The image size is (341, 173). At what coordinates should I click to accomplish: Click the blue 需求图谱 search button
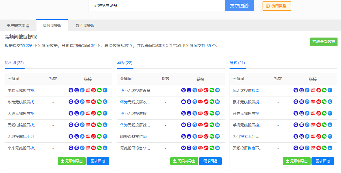[x=239, y=6]
